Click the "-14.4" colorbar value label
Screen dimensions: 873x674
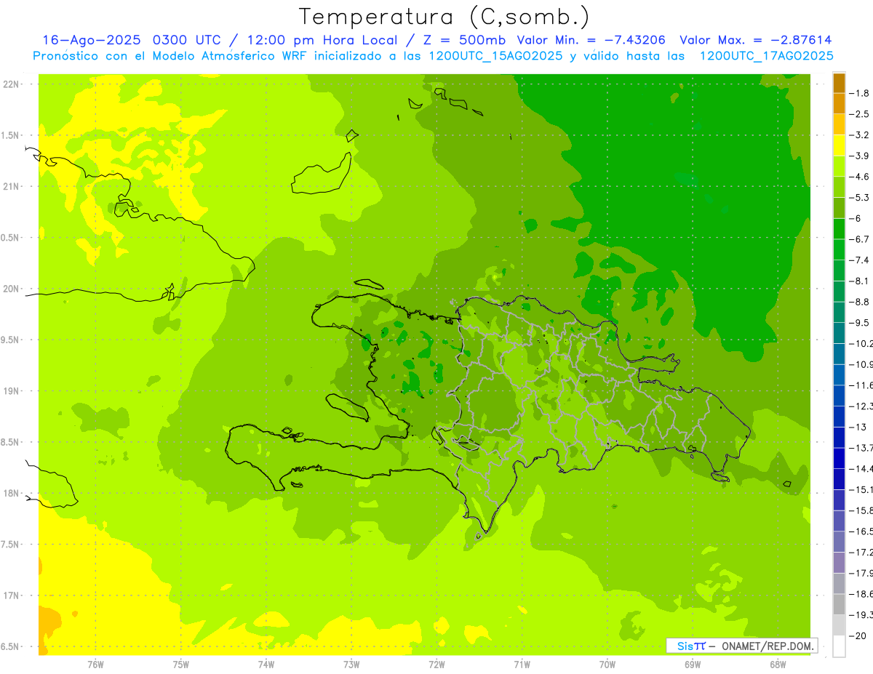click(861, 469)
